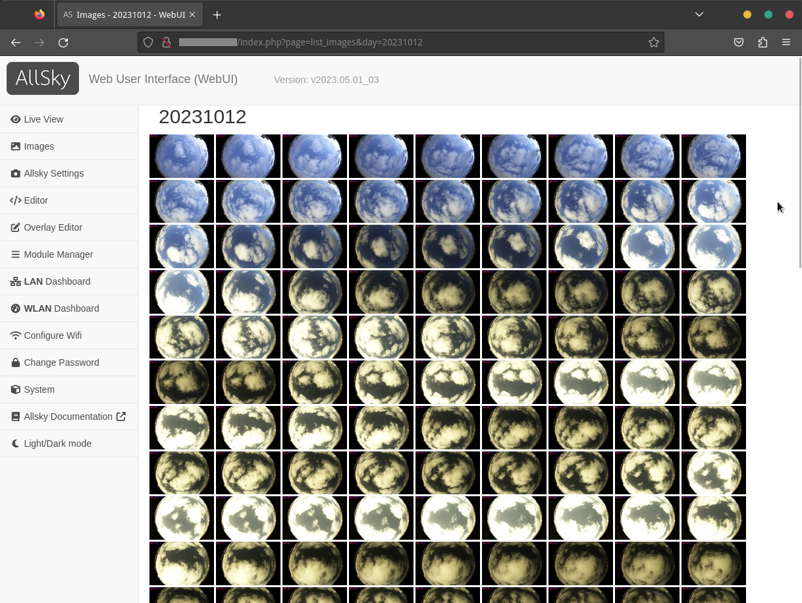Click the wifi icon beside Configure Wifi
This screenshot has width=802, height=603.
pos(16,335)
